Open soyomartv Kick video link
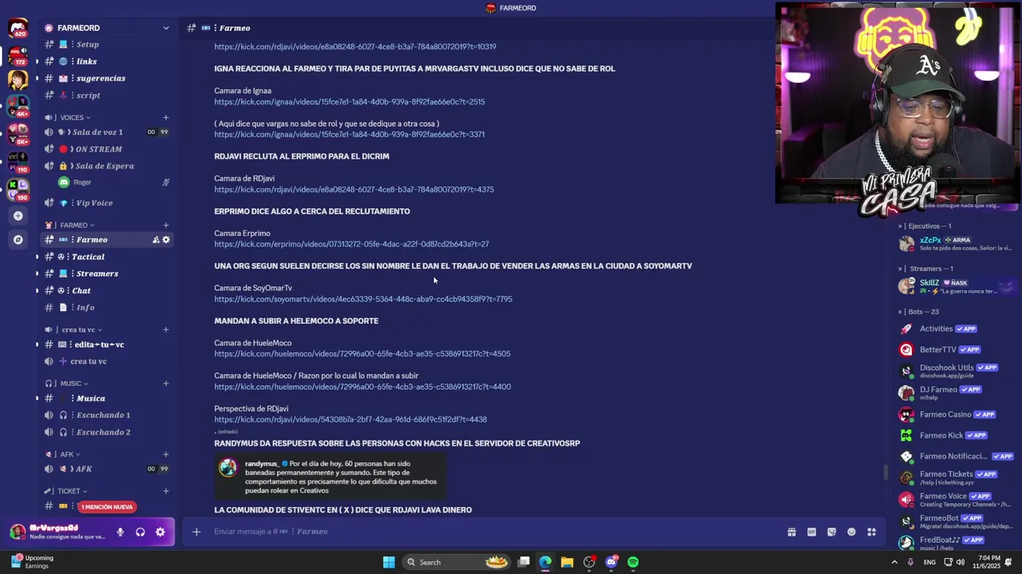The image size is (1022, 574). pos(363,299)
